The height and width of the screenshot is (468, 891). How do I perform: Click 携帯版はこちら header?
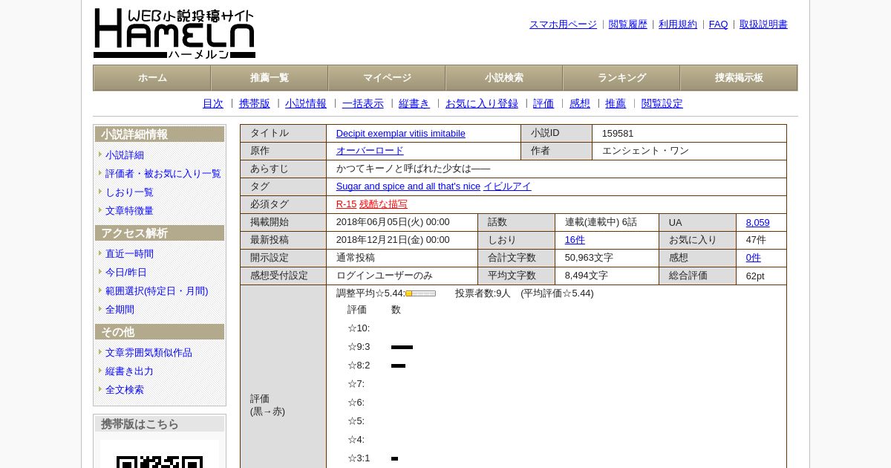(160, 424)
